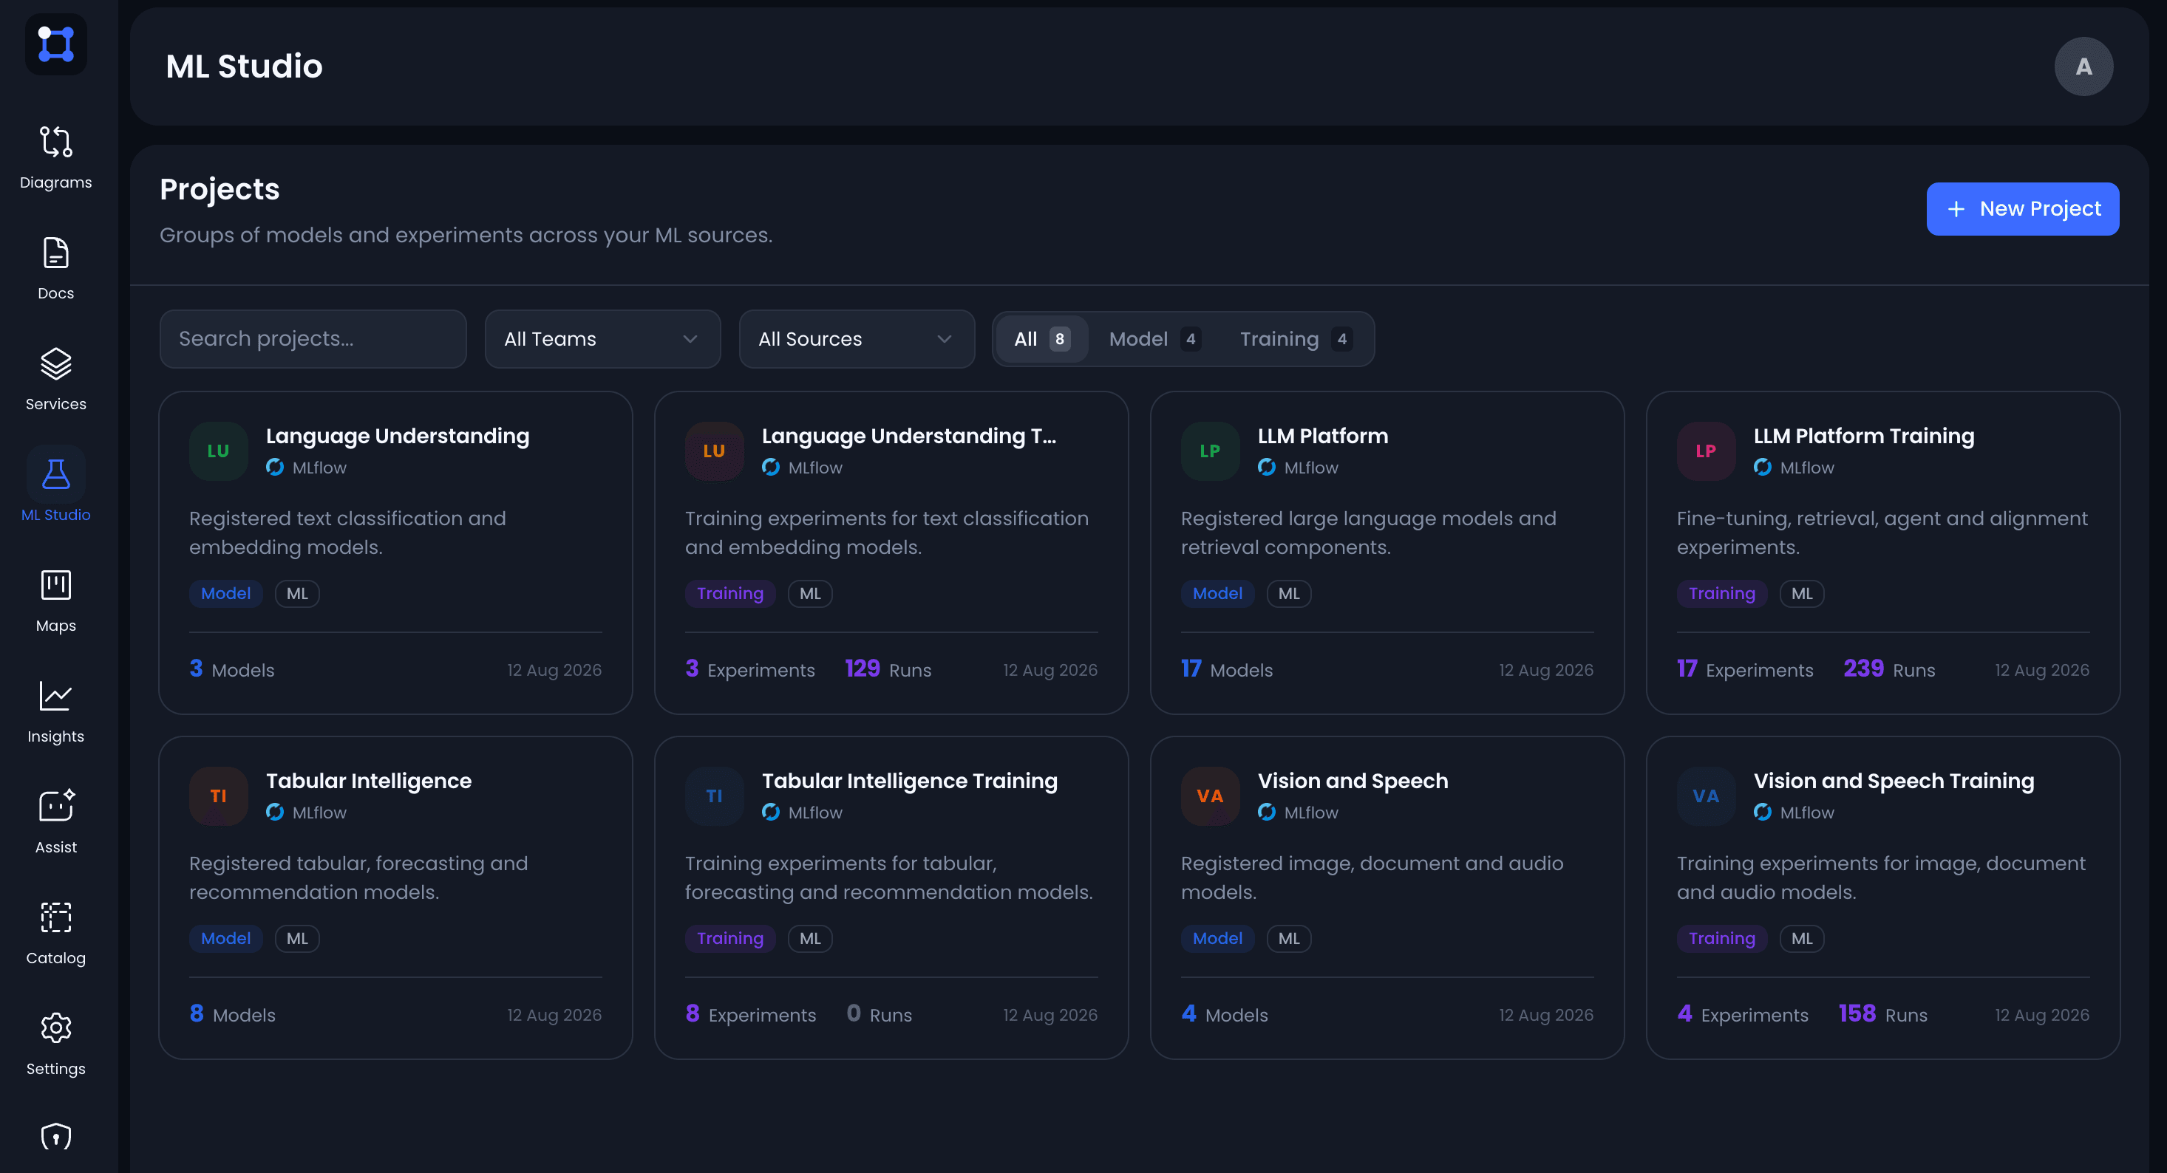Click the green LP avatar of LLM Platform
The image size is (2167, 1173).
click(1210, 451)
